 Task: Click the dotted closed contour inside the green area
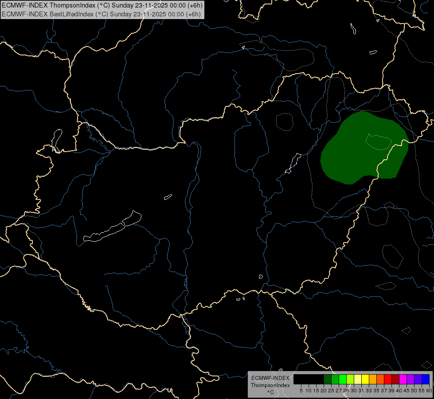pyautogui.click(x=379, y=142)
